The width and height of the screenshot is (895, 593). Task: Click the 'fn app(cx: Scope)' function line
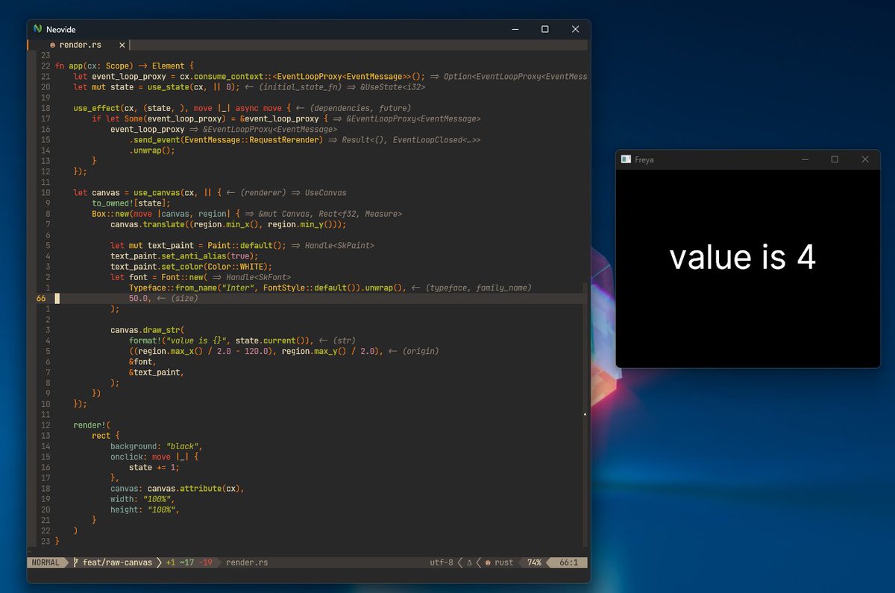[x=125, y=66]
